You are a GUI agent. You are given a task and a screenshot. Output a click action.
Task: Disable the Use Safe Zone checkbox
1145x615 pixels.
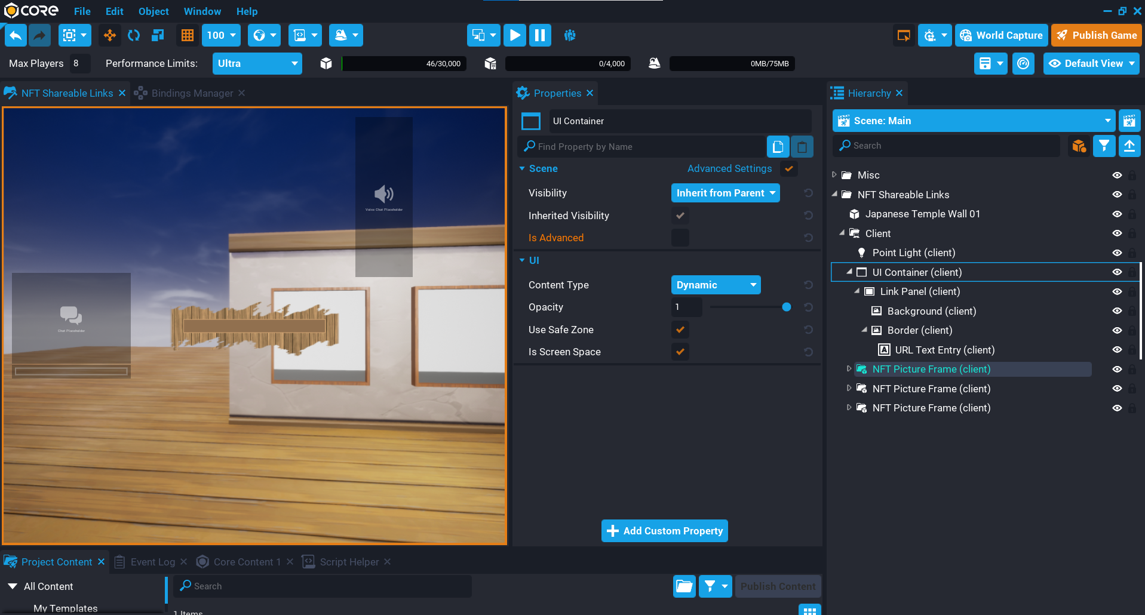pos(680,330)
